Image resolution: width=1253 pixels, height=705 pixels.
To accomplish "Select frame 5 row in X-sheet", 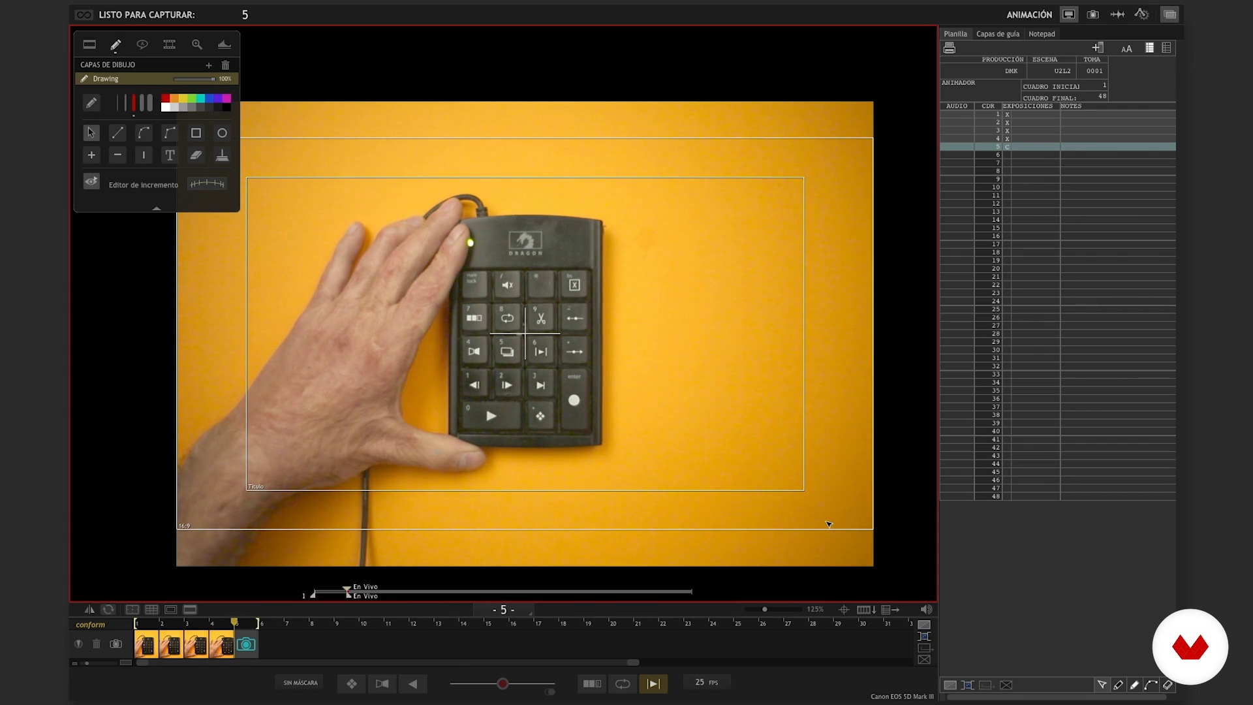I will (1058, 147).
